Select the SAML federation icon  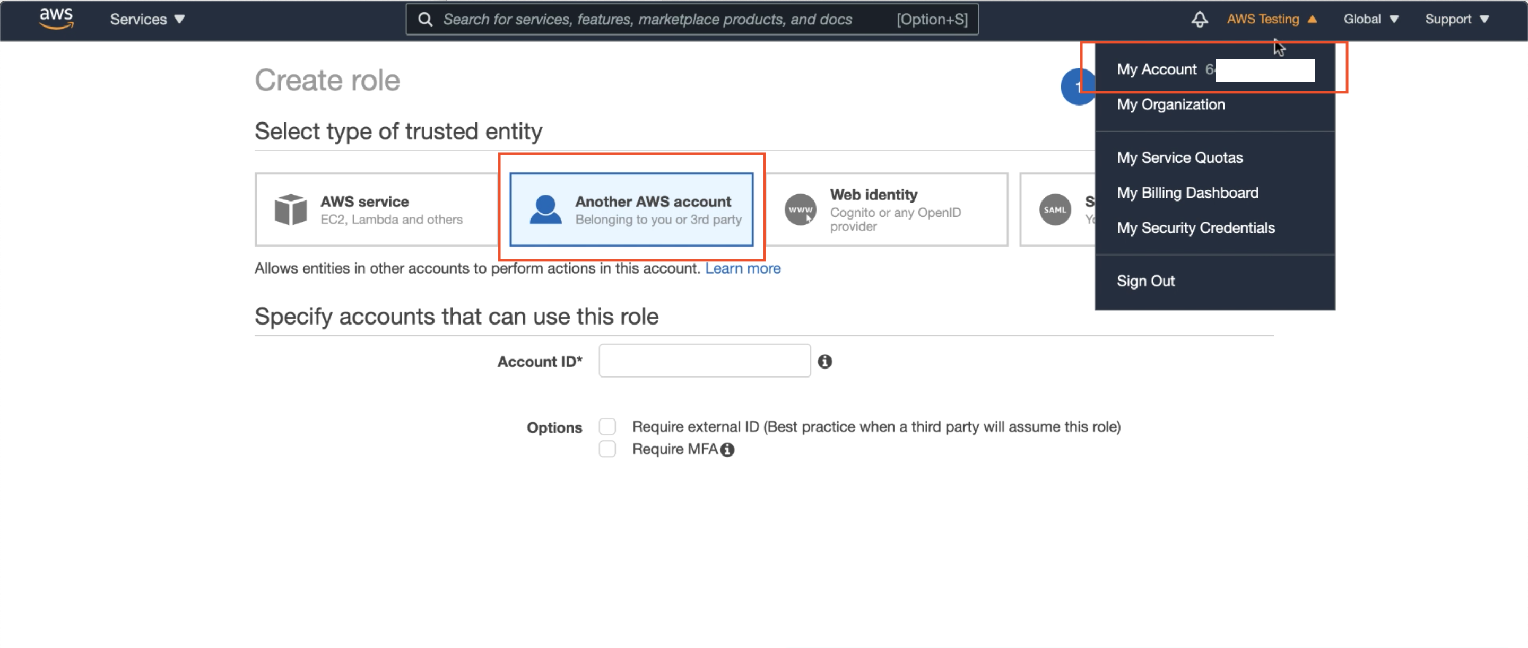[x=1055, y=209]
